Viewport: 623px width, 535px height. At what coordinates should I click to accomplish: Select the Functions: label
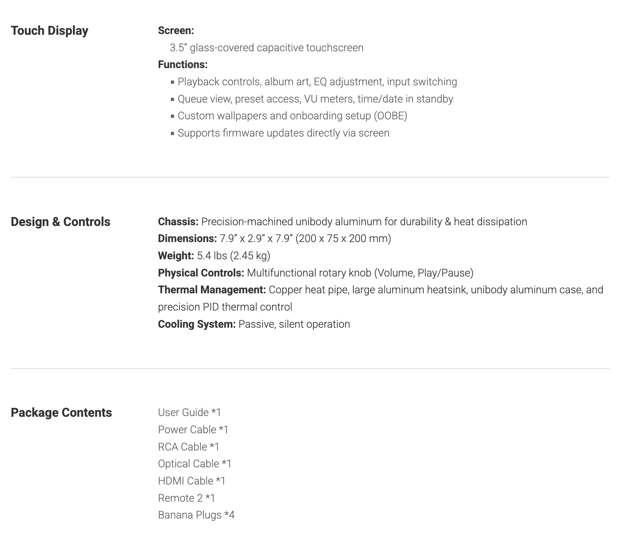coord(182,65)
